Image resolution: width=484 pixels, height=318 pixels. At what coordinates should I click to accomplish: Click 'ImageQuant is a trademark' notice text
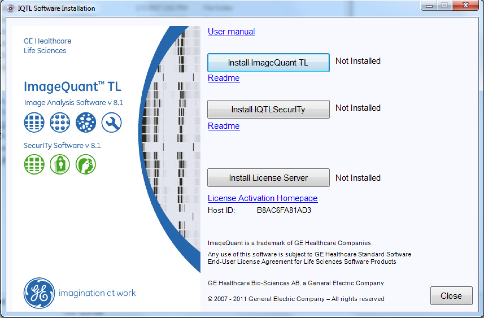tap(290, 243)
